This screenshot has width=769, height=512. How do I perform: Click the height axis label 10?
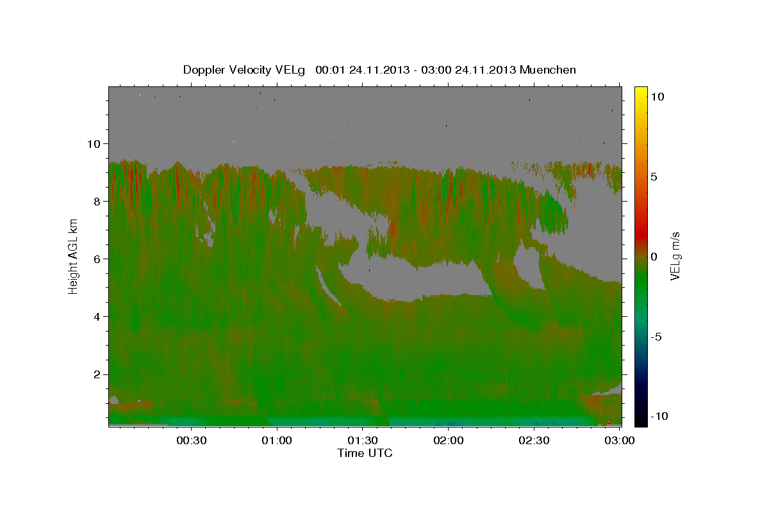[x=94, y=143]
